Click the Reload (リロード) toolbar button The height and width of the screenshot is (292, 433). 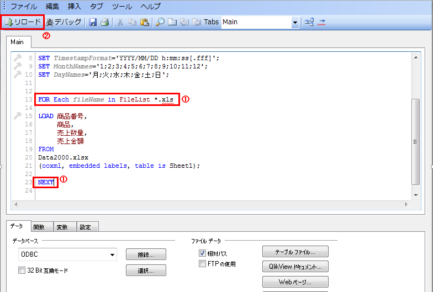(23, 22)
